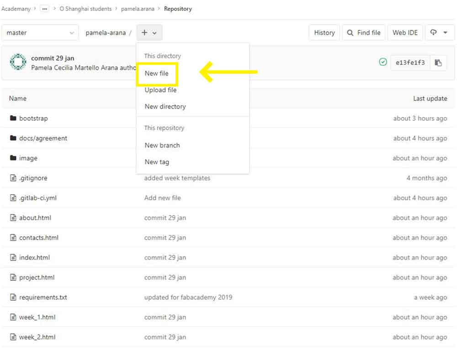Click the Find file button
The image size is (457, 358).
(x=364, y=33)
